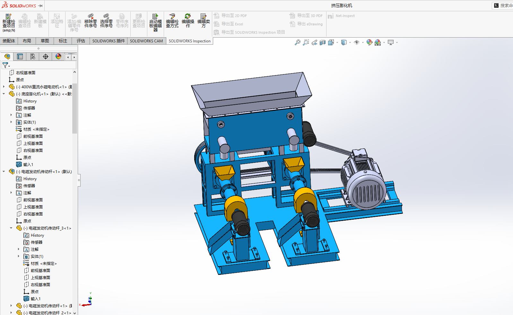Click the Edit Appearance color ball icon
The height and width of the screenshot is (315, 513).
click(x=370, y=42)
